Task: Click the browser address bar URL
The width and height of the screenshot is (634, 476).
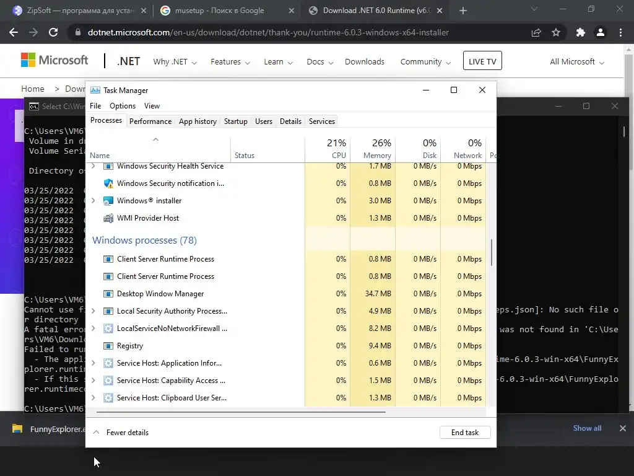Action: (268, 32)
